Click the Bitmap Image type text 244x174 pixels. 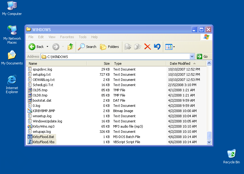pos(123,111)
